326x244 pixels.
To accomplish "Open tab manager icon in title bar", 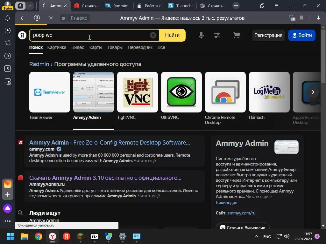I will pos(262,6).
